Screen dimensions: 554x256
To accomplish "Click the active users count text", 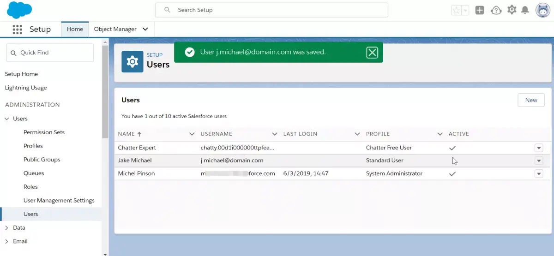I will coord(174,116).
